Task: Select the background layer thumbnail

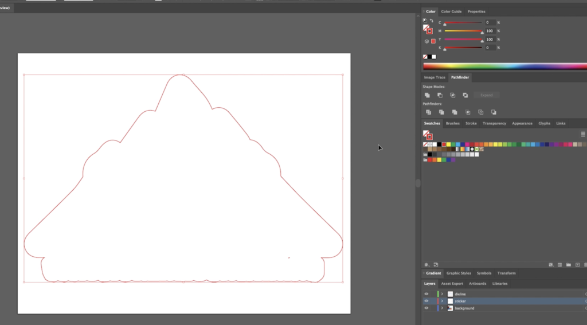Action: pos(451,308)
